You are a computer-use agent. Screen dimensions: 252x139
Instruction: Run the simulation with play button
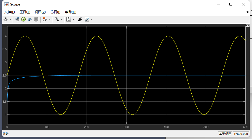[23, 20]
